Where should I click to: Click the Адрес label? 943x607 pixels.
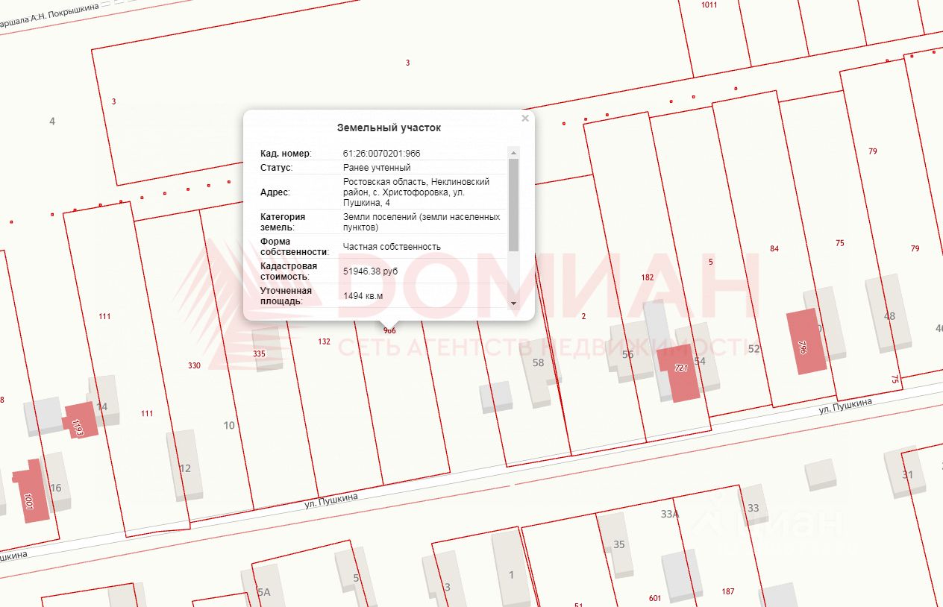click(275, 192)
